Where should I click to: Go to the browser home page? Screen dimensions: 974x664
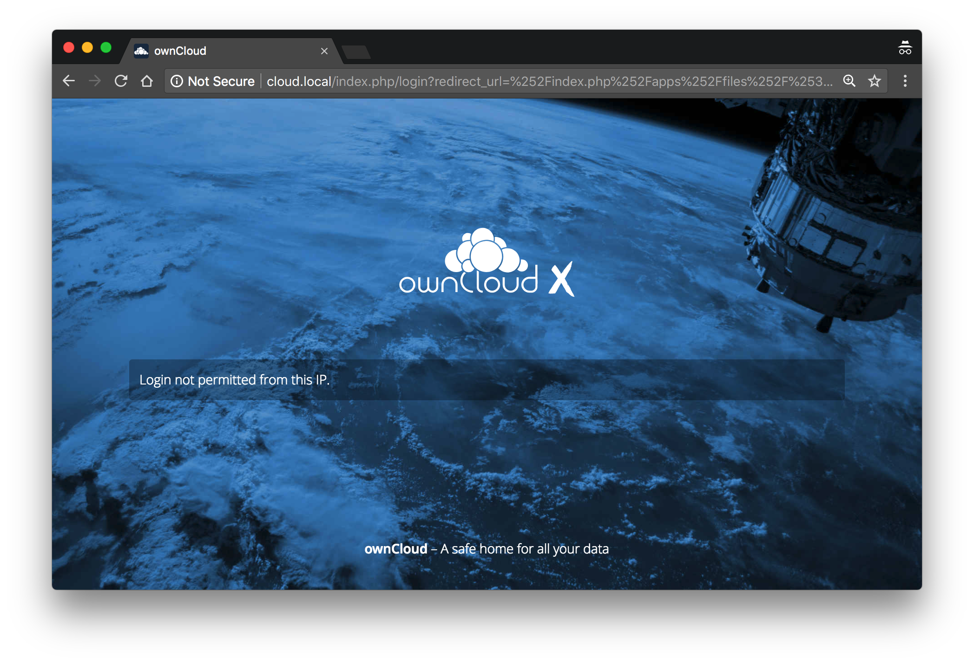point(147,81)
